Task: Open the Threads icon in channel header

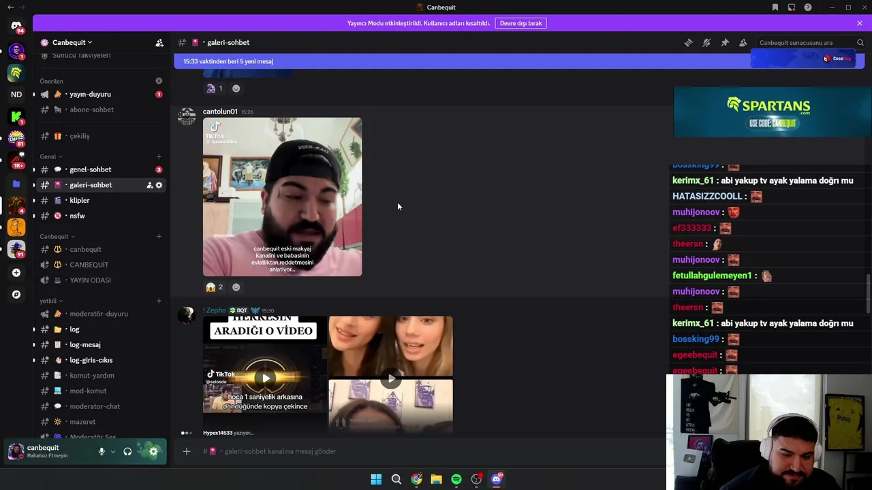Action: (x=688, y=42)
